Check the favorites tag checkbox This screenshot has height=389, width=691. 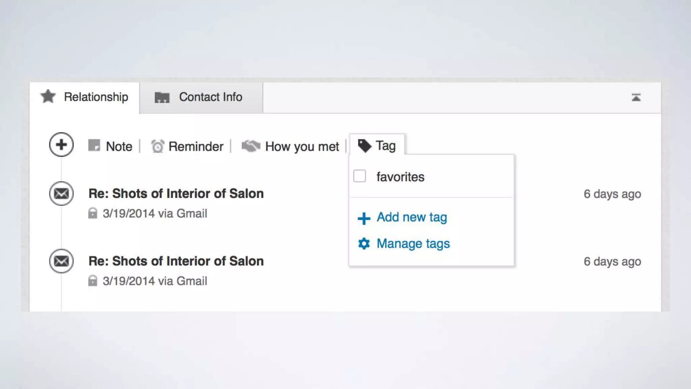tap(359, 176)
